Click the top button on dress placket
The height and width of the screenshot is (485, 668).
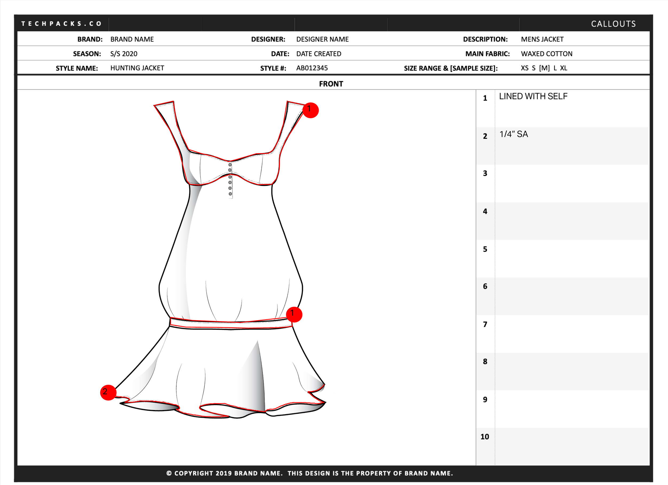(x=230, y=165)
